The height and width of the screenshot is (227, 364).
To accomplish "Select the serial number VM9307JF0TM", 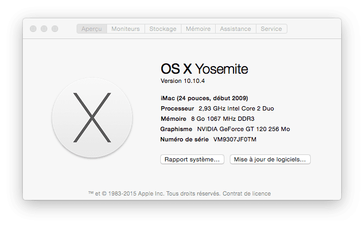I will coord(235,139).
